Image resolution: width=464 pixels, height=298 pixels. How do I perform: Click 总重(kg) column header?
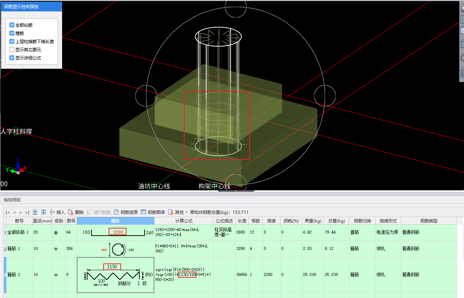(336, 221)
